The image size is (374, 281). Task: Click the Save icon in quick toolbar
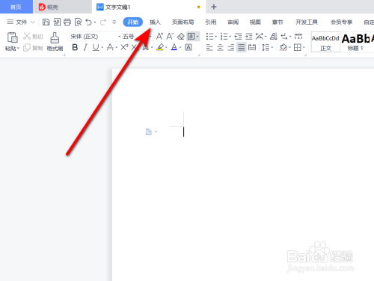(46, 22)
